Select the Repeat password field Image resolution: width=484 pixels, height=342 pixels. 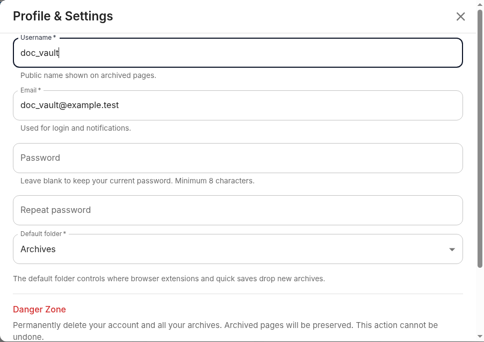(x=237, y=210)
